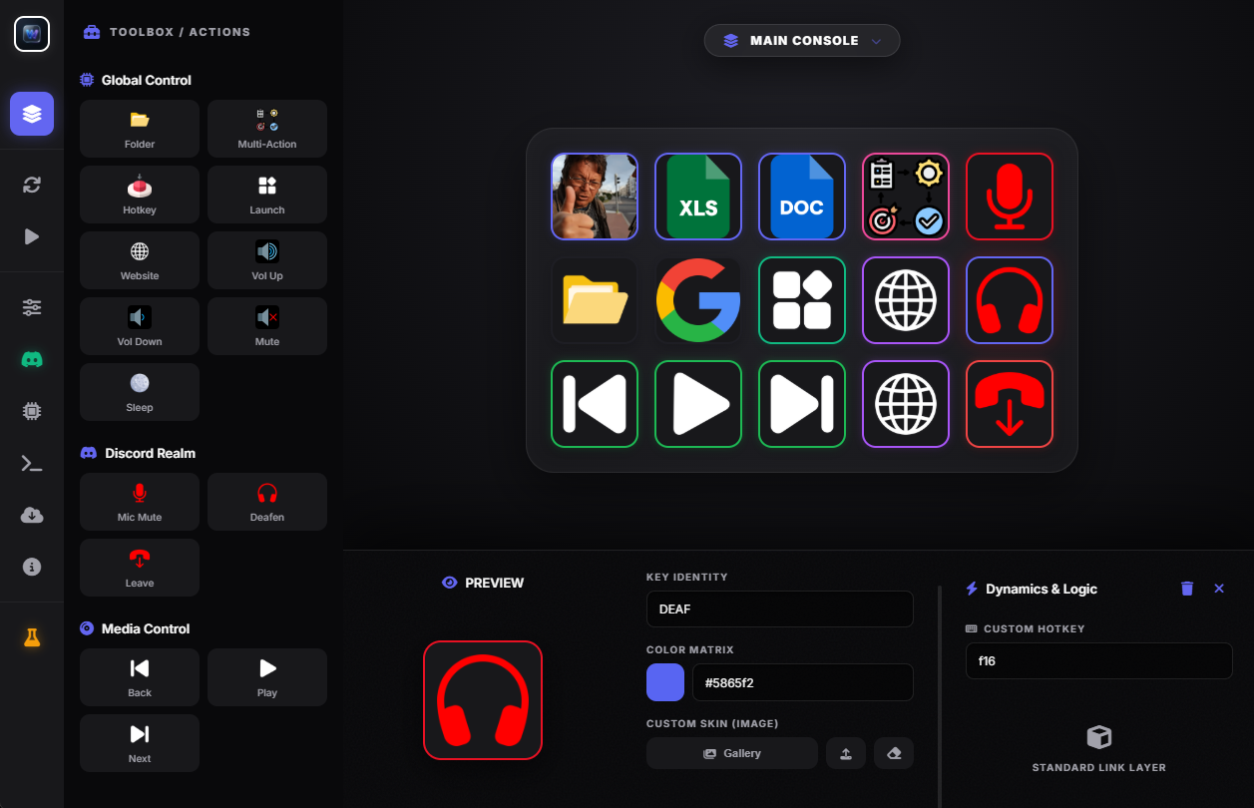Screen dimensions: 1254x808
Task: Delete the key with the trash icon
Action: [x=1187, y=589]
